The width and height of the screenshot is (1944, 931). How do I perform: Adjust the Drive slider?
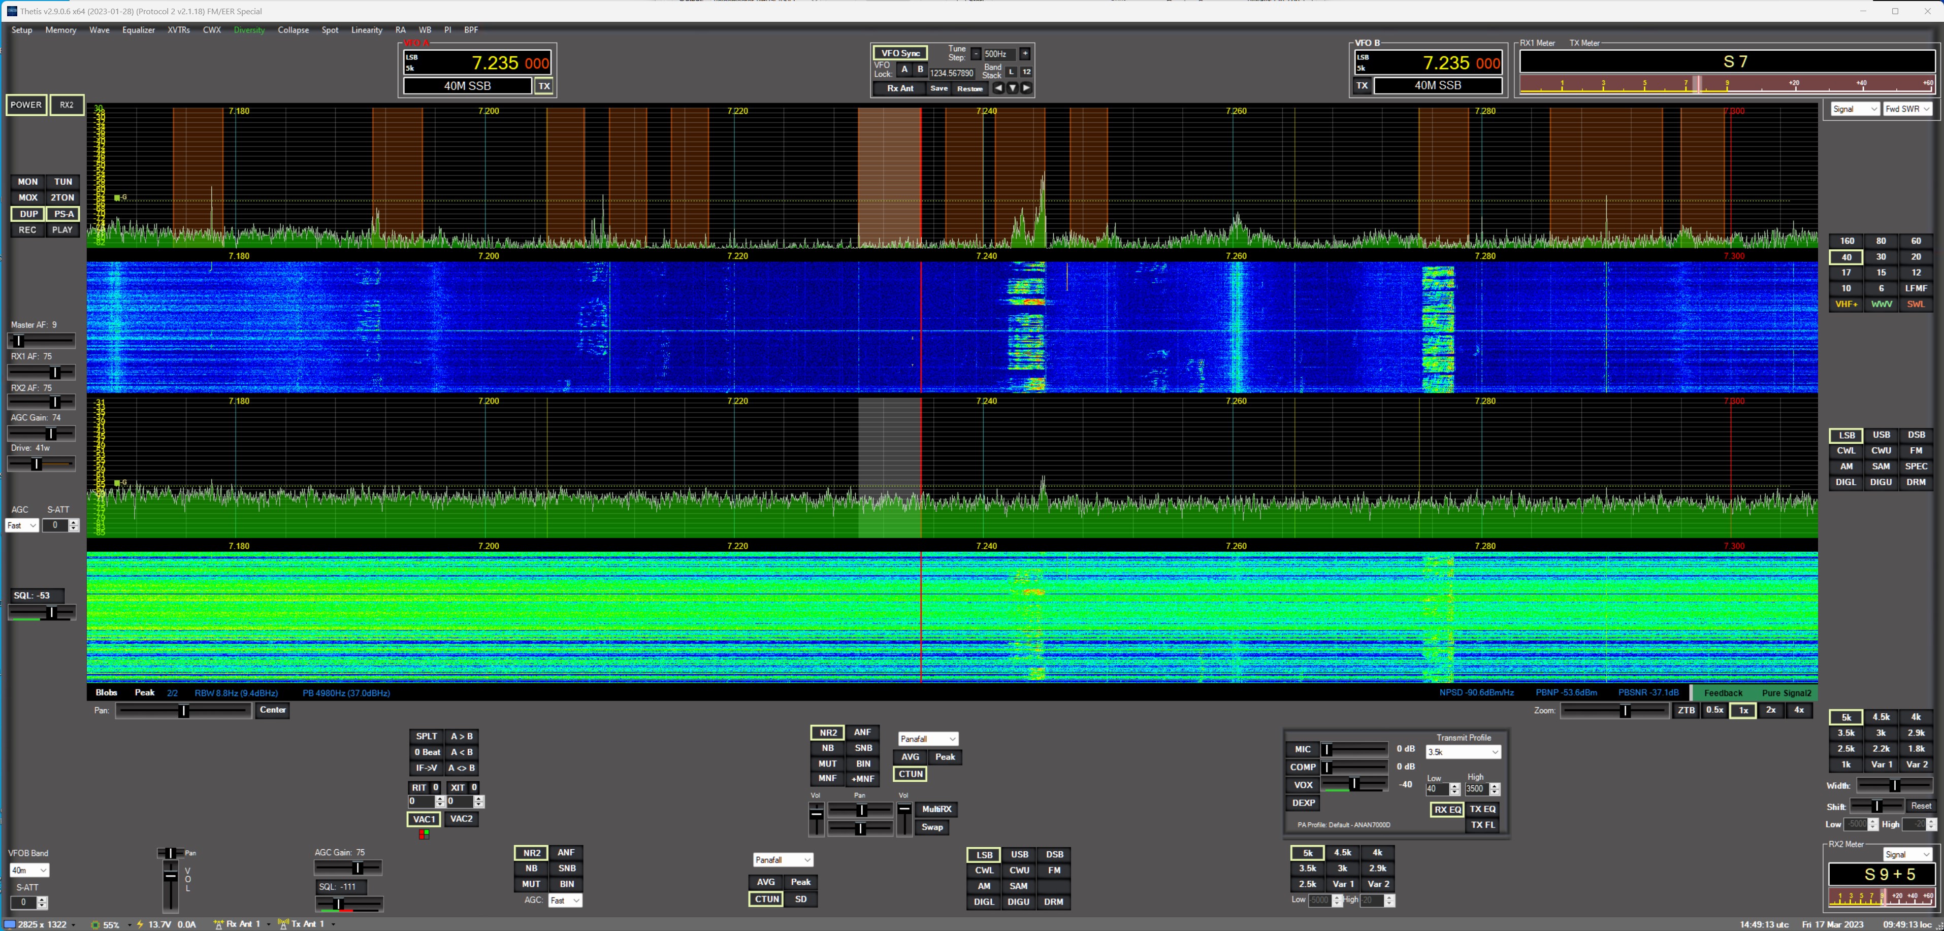42,464
